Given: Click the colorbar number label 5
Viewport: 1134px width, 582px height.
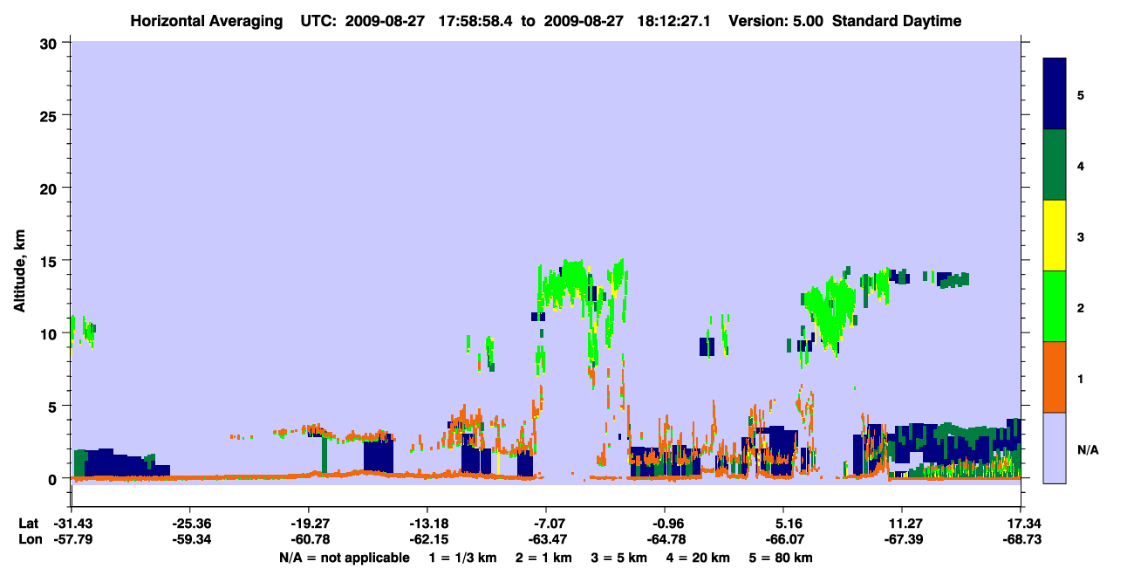Looking at the screenshot, I should tap(1081, 94).
